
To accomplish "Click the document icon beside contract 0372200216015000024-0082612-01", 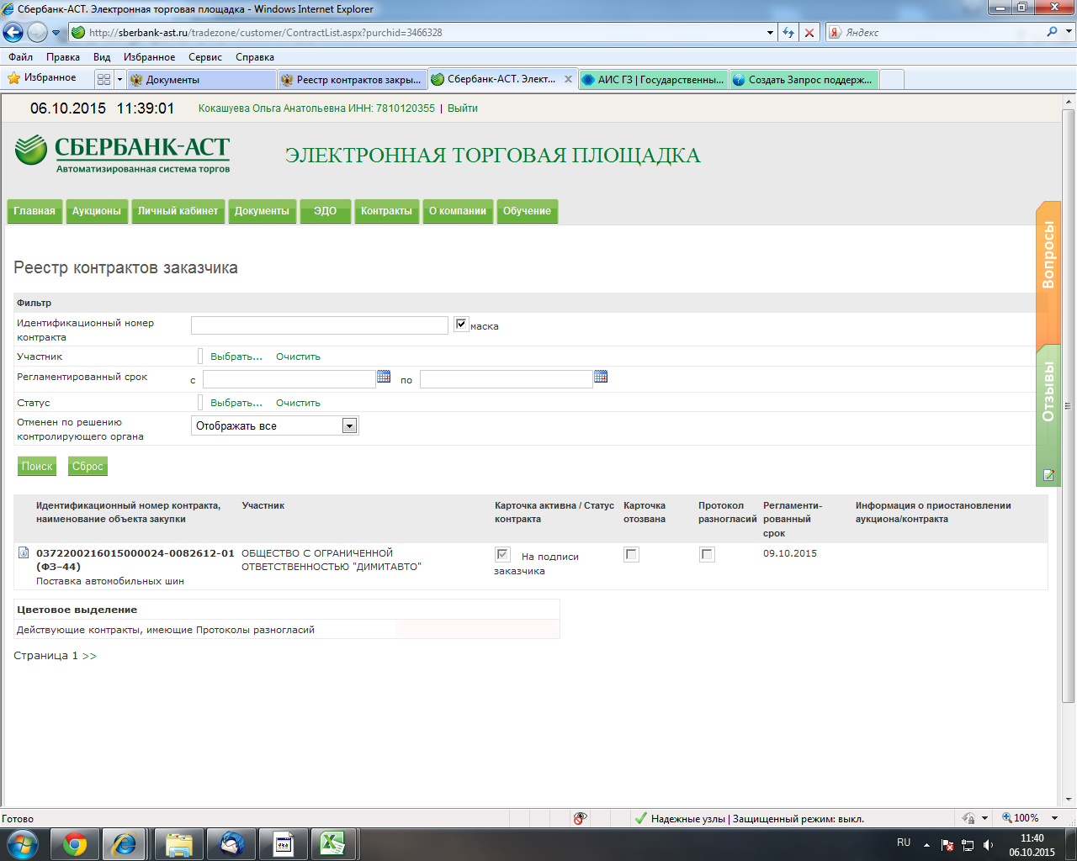I will pos(24,553).
